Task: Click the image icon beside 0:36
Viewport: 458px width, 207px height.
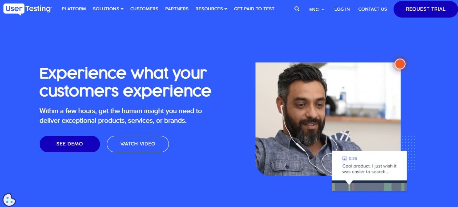Action: (344, 159)
